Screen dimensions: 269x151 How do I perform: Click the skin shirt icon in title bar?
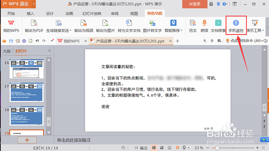pos(218,4)
